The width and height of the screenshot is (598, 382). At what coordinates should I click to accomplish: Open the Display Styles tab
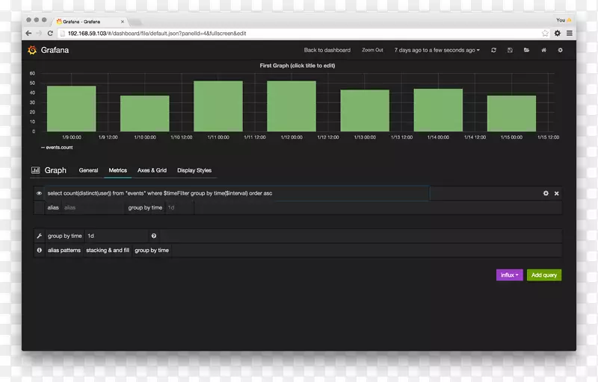[194, 170]
